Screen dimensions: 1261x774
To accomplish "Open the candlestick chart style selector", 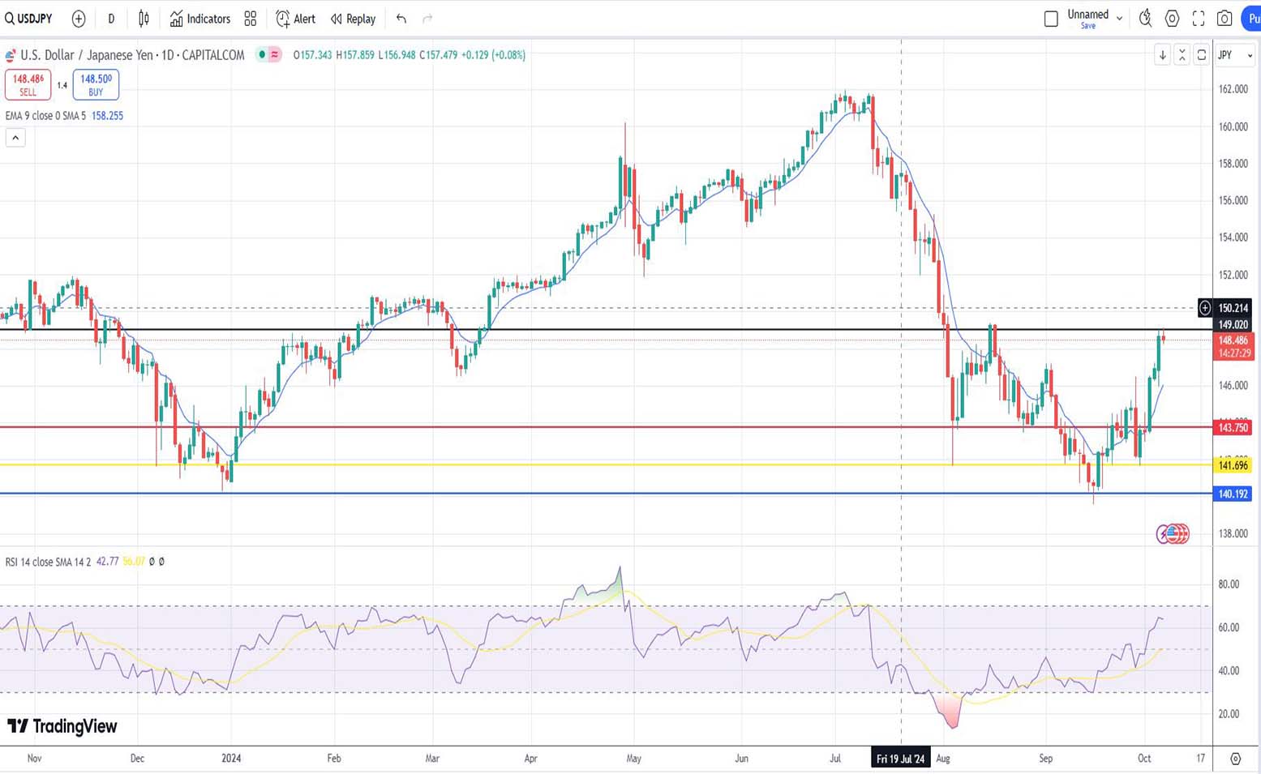I will click(x=144, y=19).
